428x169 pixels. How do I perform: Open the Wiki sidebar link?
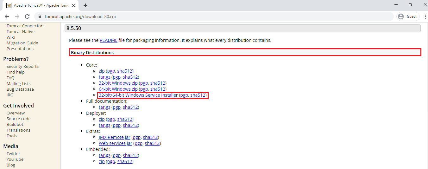pyautogui.click(x=11, y=37)
